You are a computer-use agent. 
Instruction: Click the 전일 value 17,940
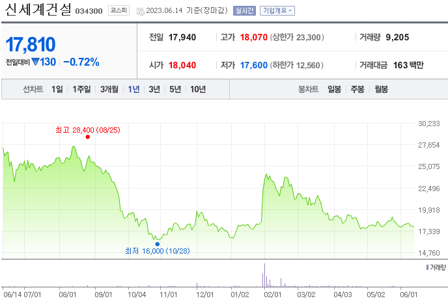(x=182, y=37)
